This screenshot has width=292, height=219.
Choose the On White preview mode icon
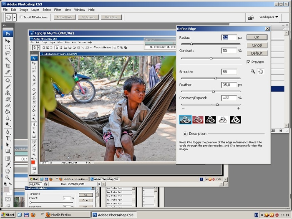click(x=223, y=120)
